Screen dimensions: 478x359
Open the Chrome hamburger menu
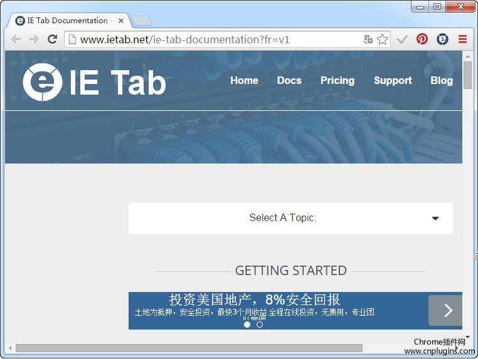tap(462, 39)
